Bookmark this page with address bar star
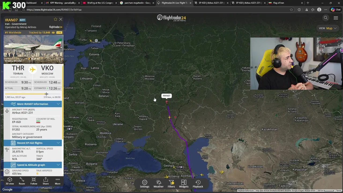Image resolution: width=343 pixels, height=193 pixels. (291, 10)
